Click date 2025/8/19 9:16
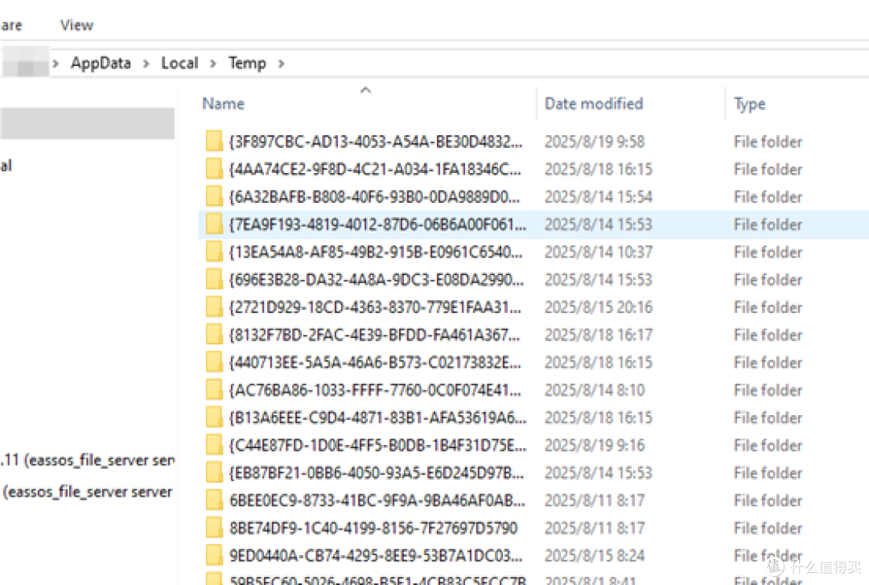Image resolution: width=869 pixels, height=585 pixels. [x=595, y=445]
